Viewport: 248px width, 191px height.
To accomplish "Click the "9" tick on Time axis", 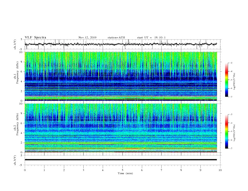I will 200,170.
